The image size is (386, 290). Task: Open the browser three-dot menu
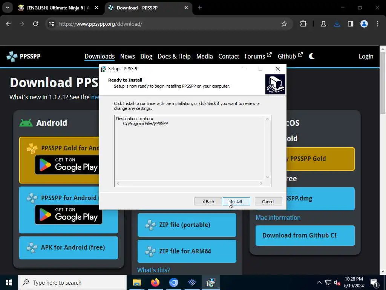click(378, 24)
